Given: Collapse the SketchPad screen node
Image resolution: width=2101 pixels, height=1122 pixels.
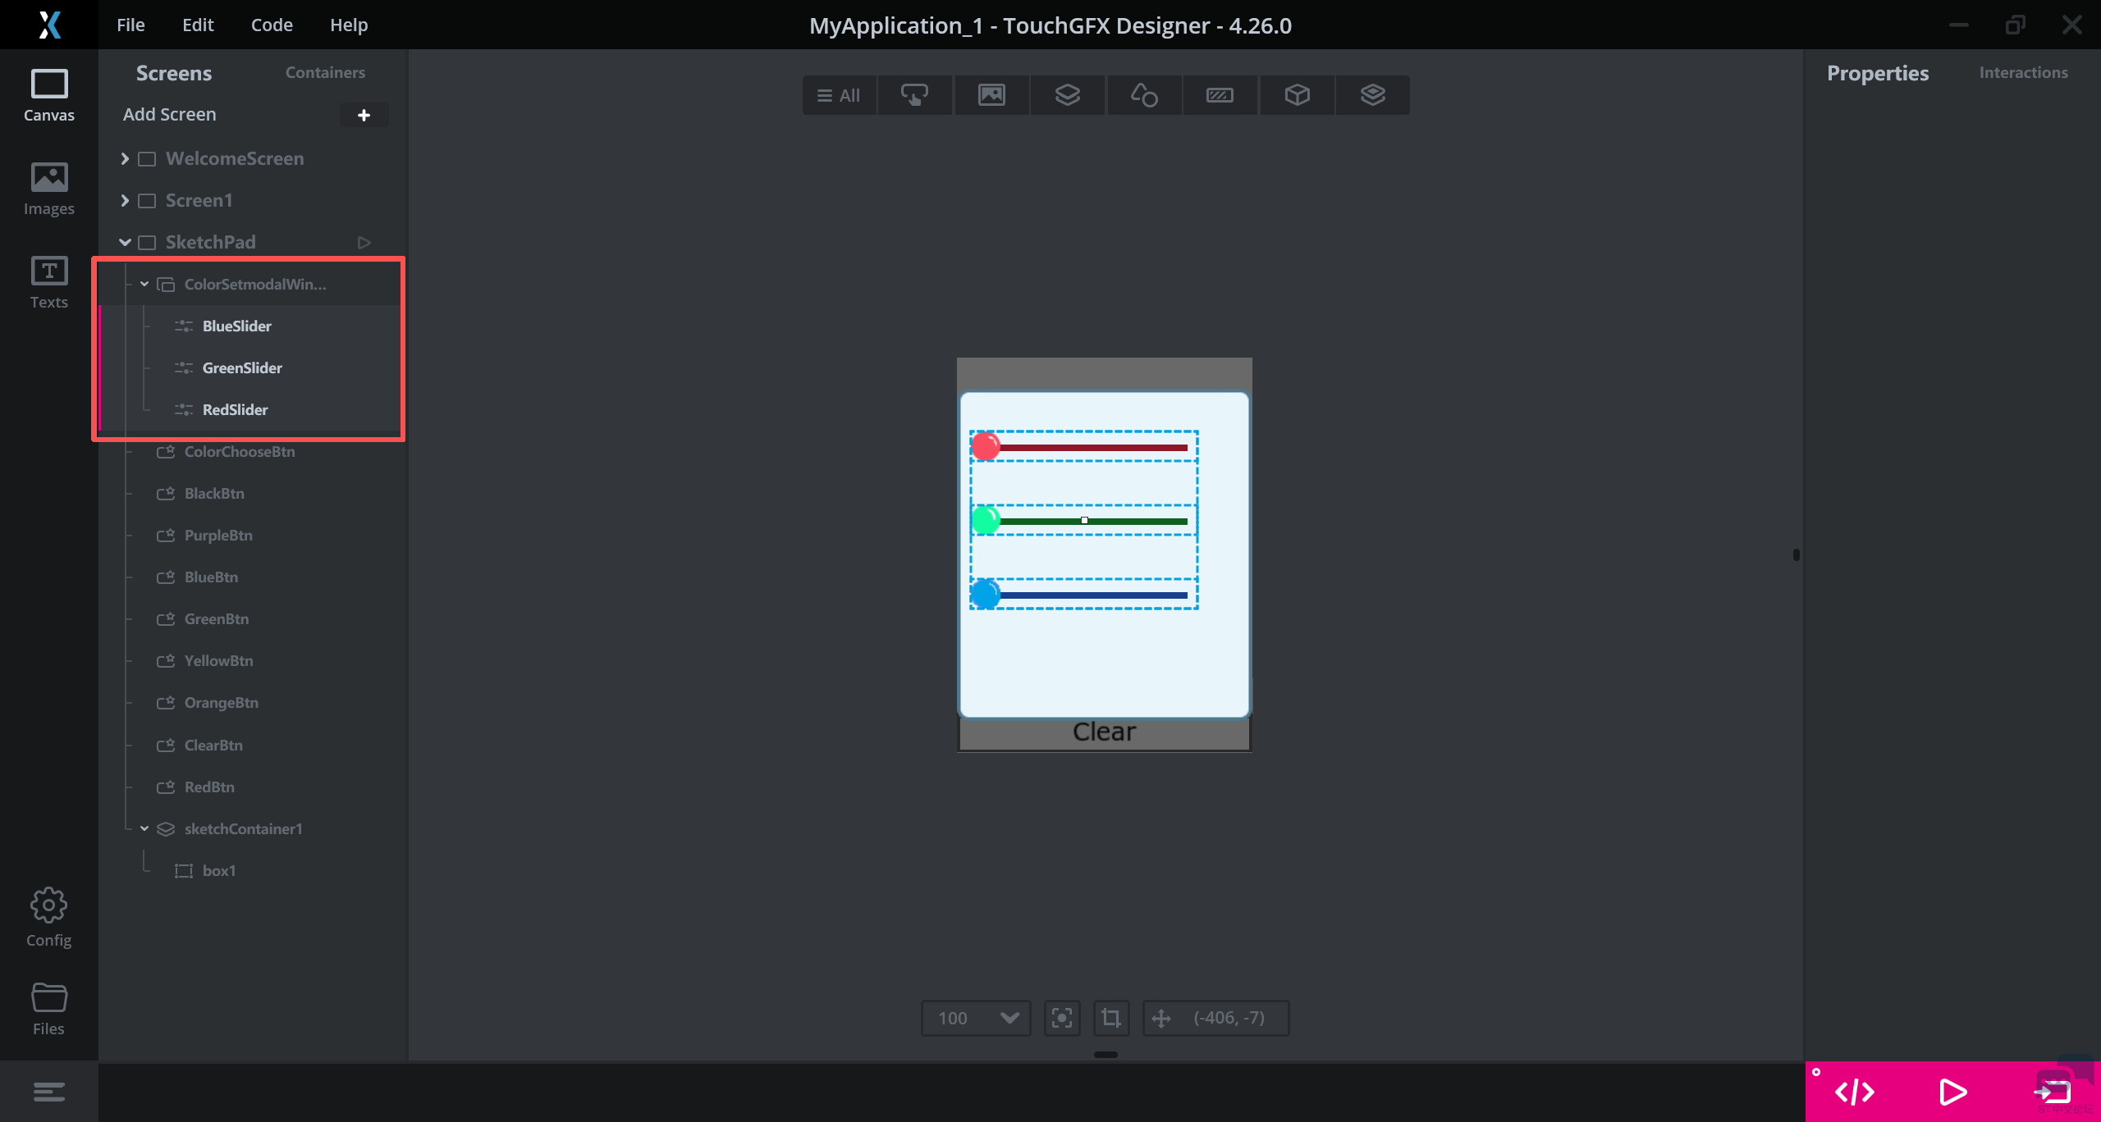Looking at the screenshot, I should click(x=125, y=242).
